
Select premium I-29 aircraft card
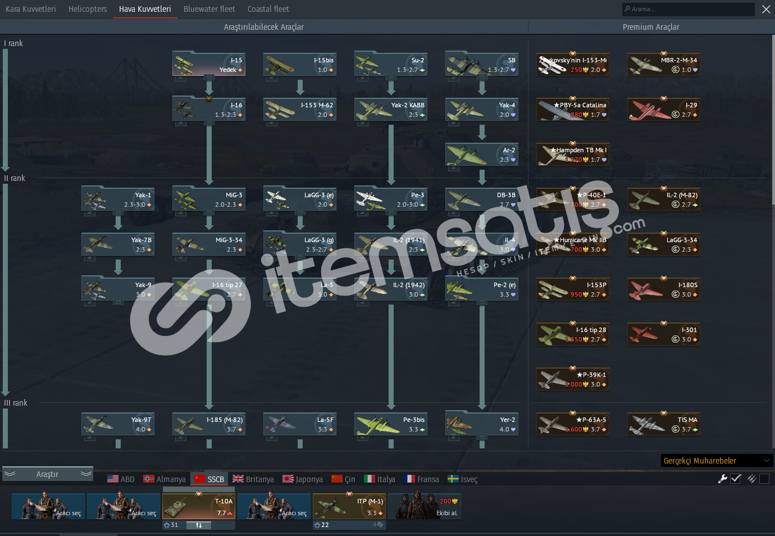[x=664, y=110]
